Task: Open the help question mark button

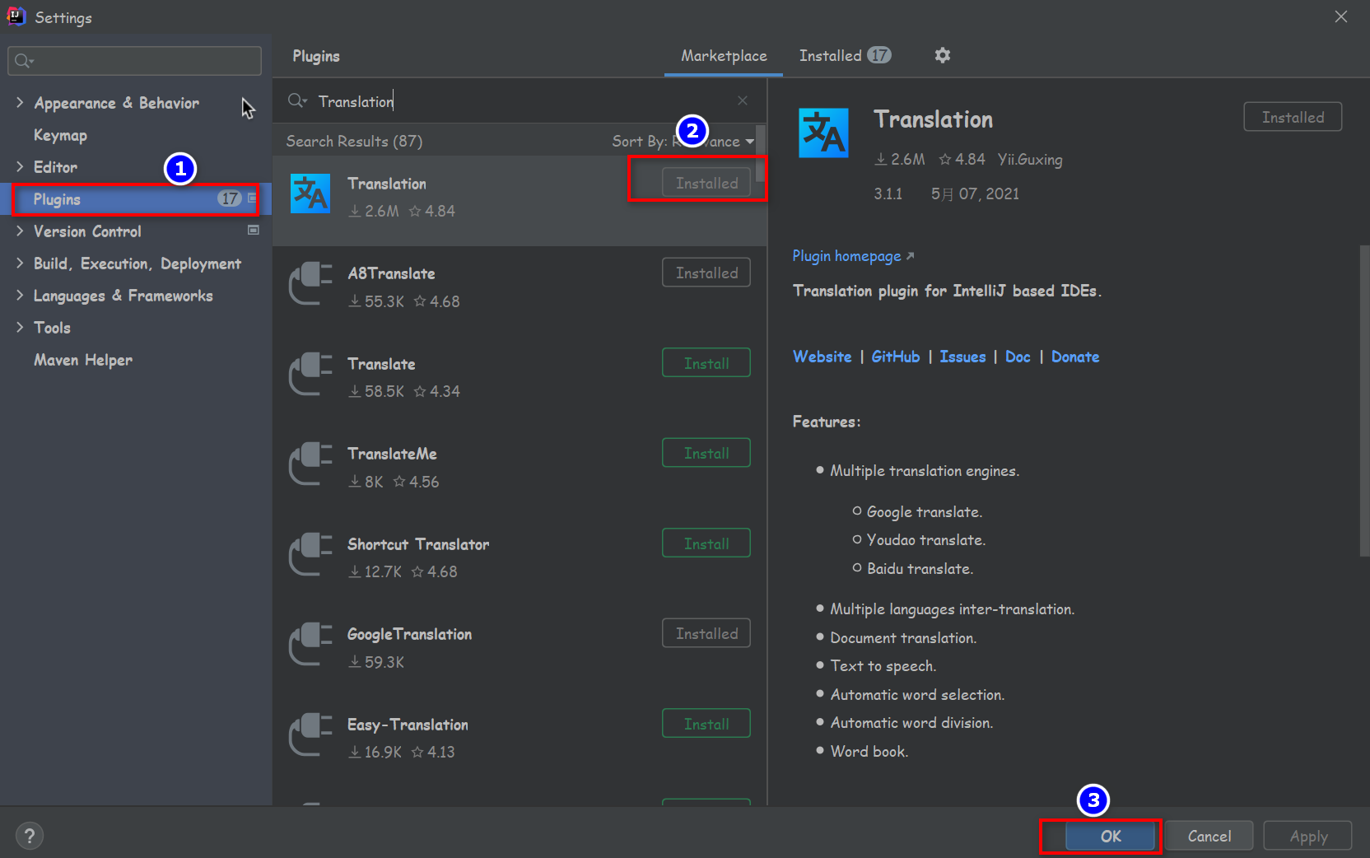Action: (x=30, y=836)
